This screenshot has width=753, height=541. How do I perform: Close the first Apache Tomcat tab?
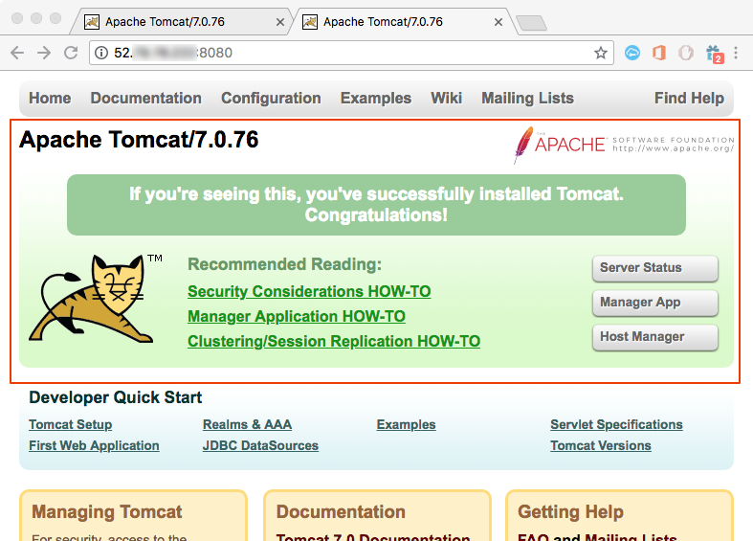(280, 22)
